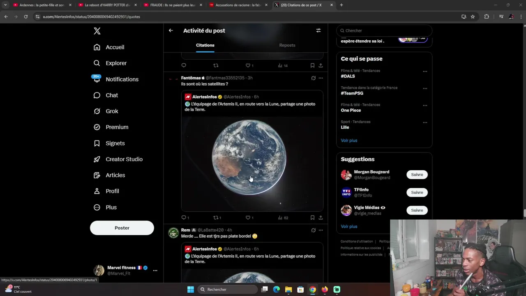
Task: Share the Fantômas post
Action: [x=321, y=217]
